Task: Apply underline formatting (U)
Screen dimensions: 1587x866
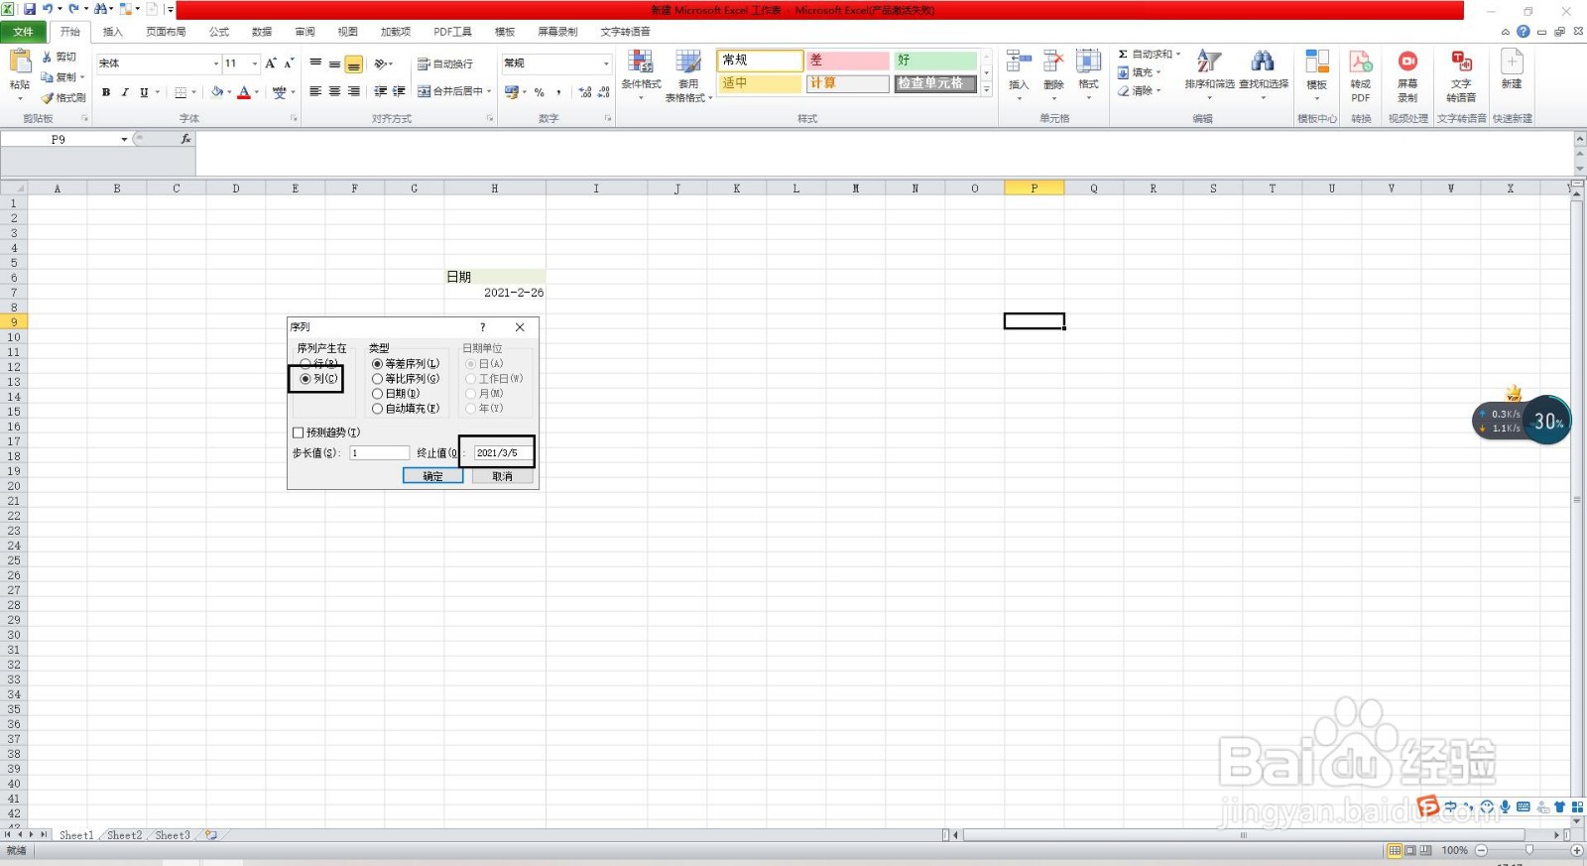Action: click(144, 92)
